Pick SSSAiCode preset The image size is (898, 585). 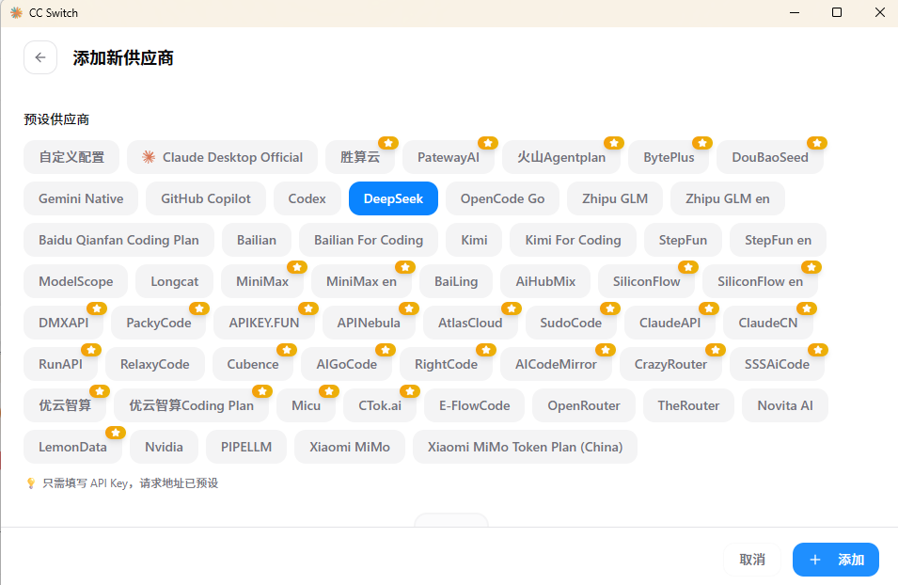point(777,364)
